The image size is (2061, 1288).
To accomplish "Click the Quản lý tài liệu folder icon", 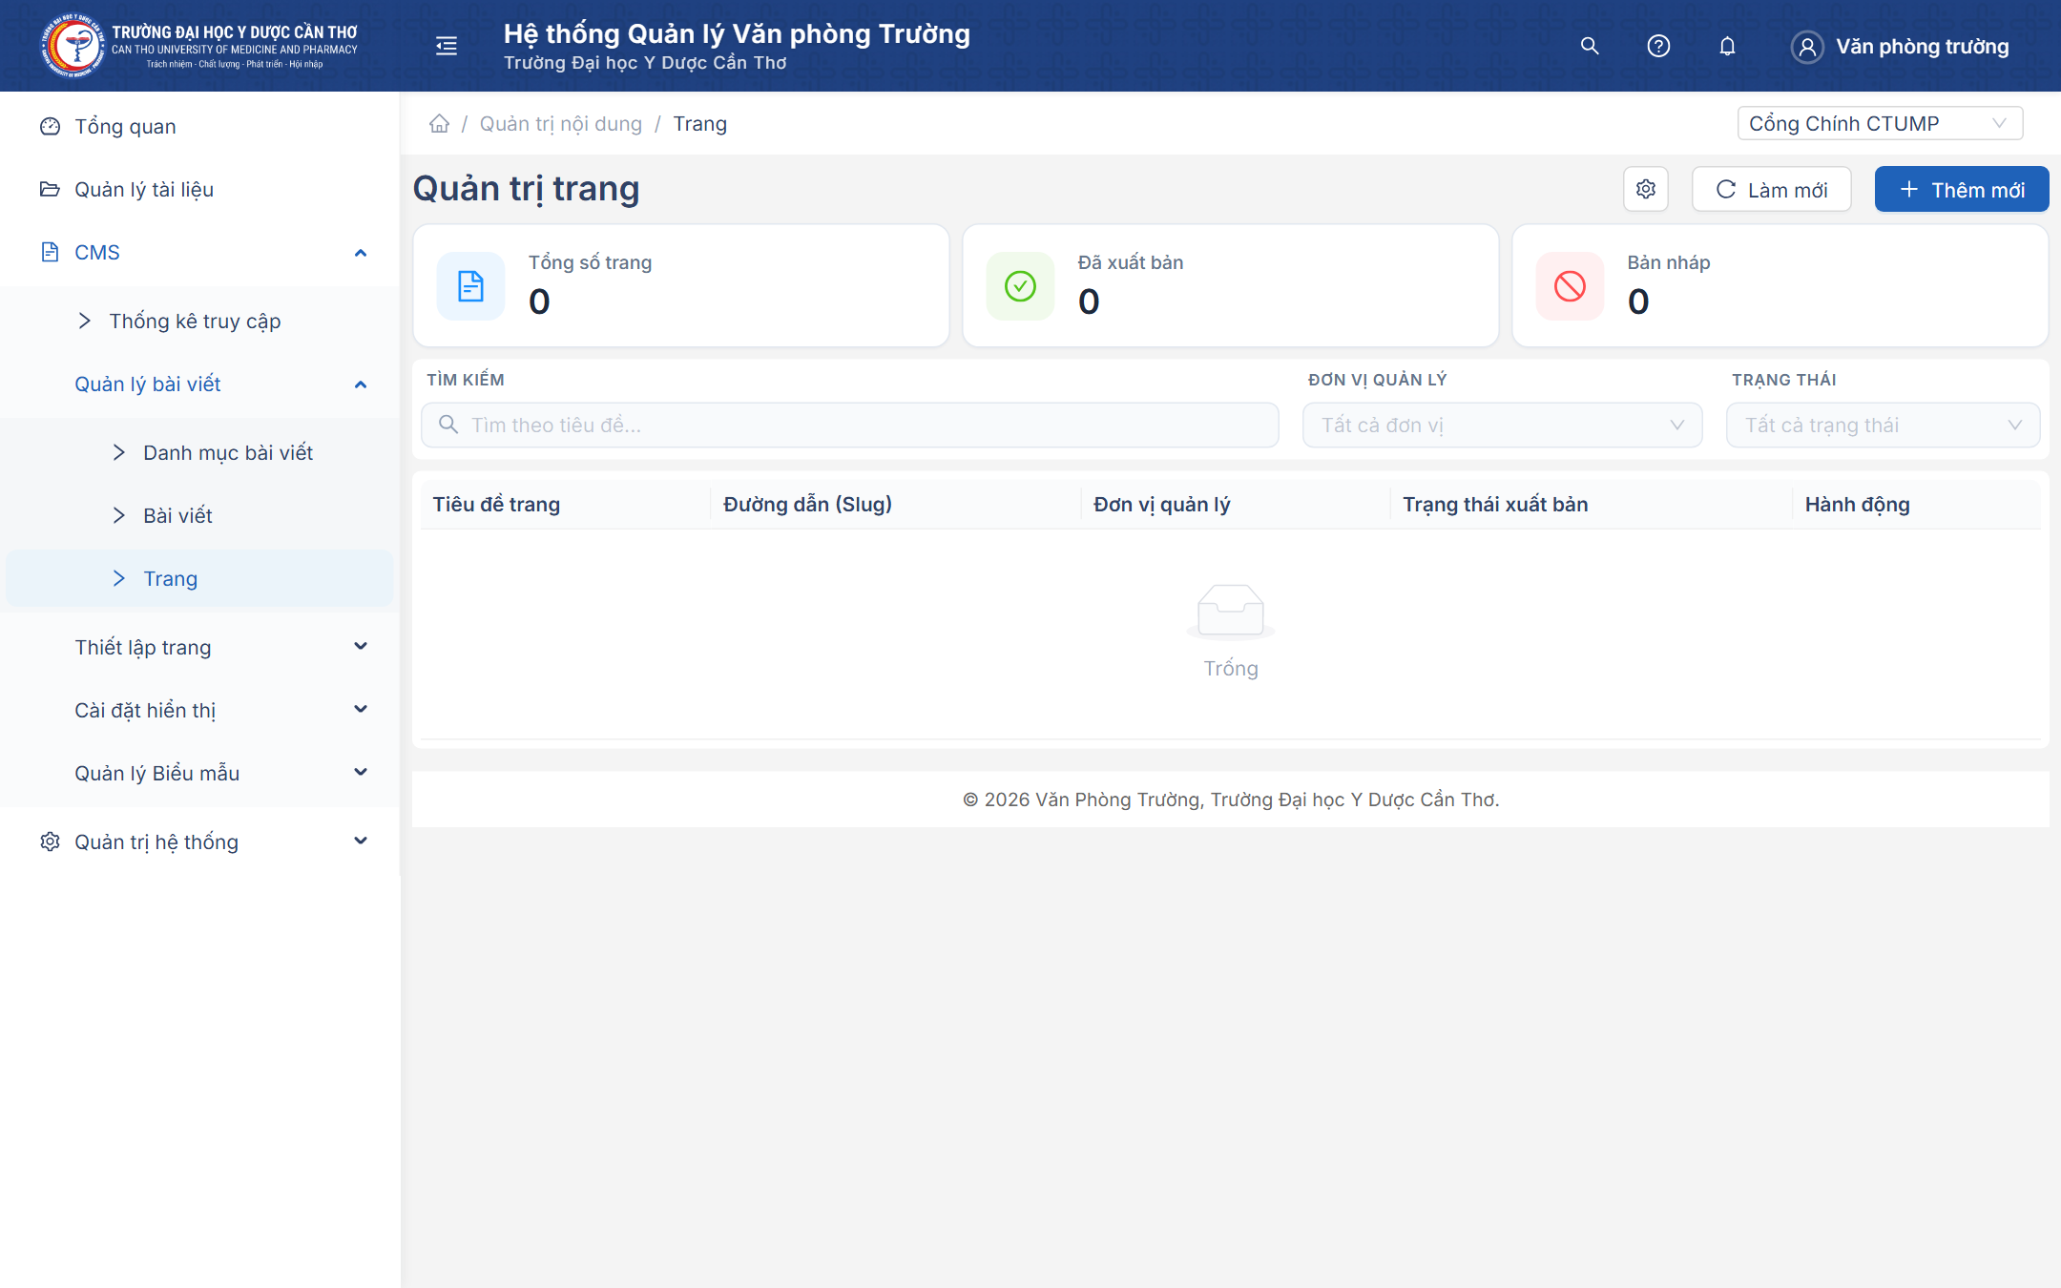I will [50, 190].
